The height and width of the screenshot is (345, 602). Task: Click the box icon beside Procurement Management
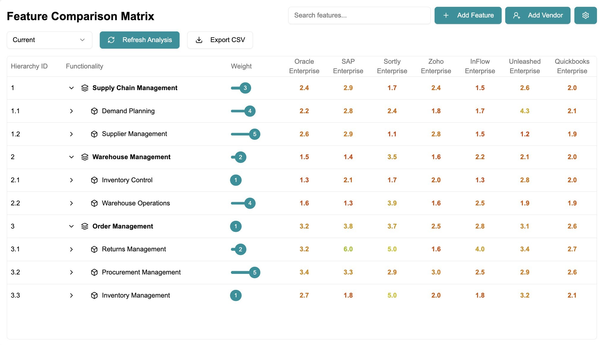[x=94, y=272]
